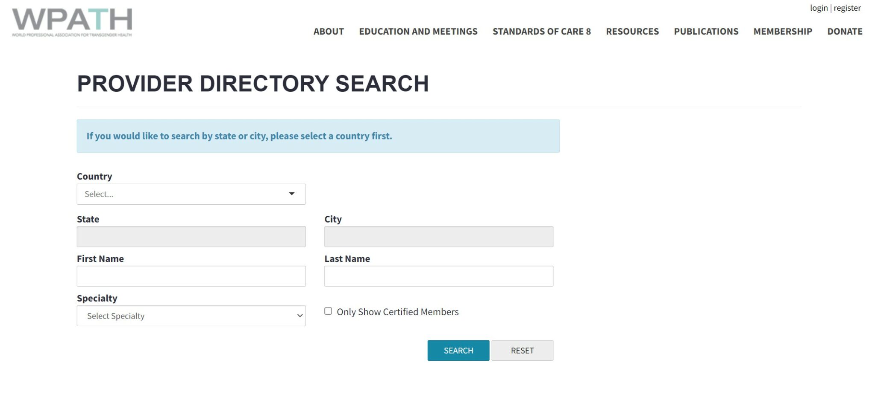Focus the Last Name field
Viewport: 875px width, 409px height.
pyautogui.click(x=438, y=276)
